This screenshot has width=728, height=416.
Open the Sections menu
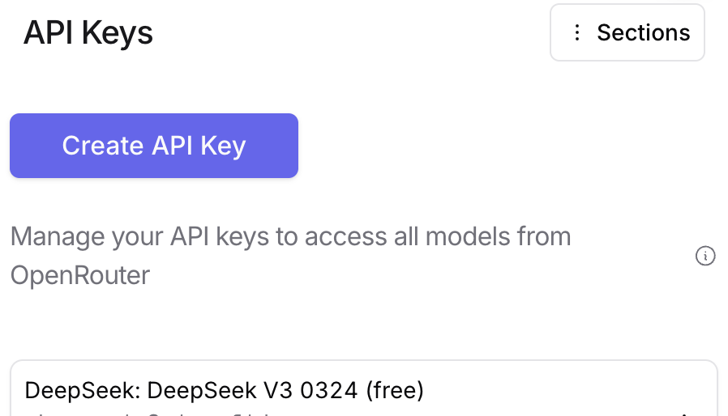[627, 32]
